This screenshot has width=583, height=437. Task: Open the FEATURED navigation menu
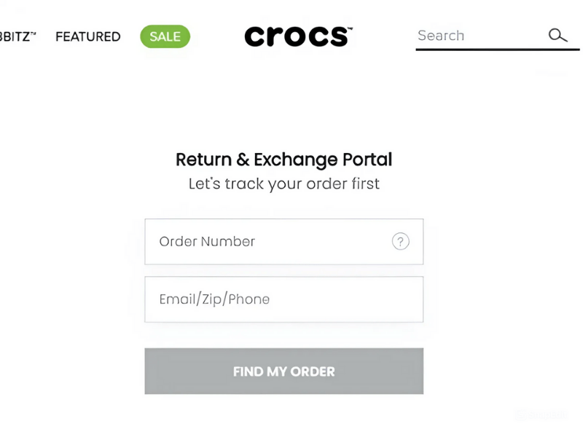click(87, 36)
